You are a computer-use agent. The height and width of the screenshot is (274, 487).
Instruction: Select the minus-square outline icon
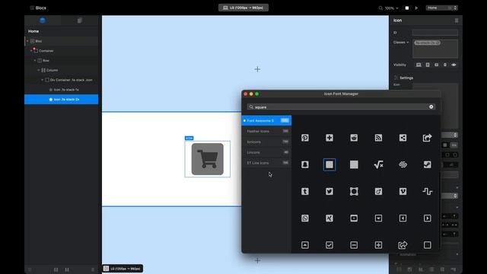(x=354, y=245)
